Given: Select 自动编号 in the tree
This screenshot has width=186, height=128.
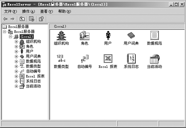Looking at the screenshot, I should 33,71.
